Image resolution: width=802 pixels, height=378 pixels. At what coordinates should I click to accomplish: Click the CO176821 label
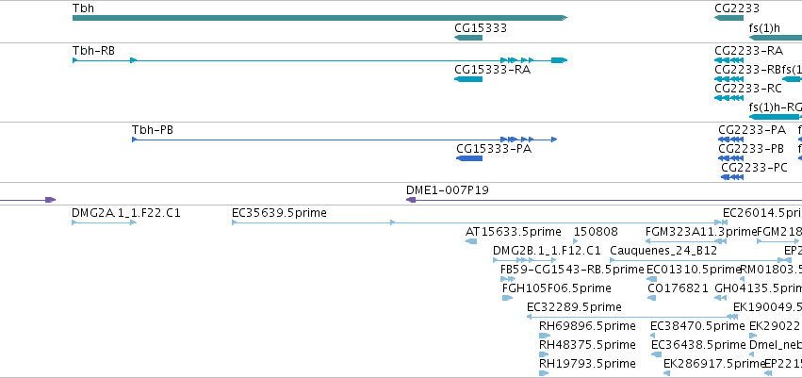tap(678, 288)
